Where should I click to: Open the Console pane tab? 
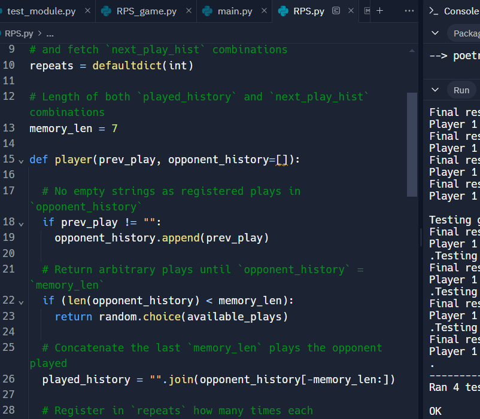461,11
